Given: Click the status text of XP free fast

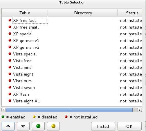Looking at the screenshot, I should coord(131,20).
